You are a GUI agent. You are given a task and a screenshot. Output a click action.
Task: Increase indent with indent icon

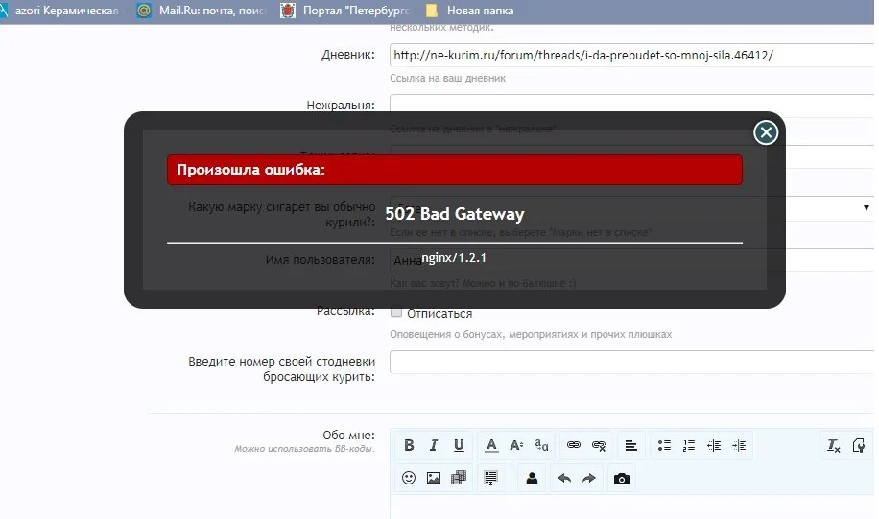(739, 445)
